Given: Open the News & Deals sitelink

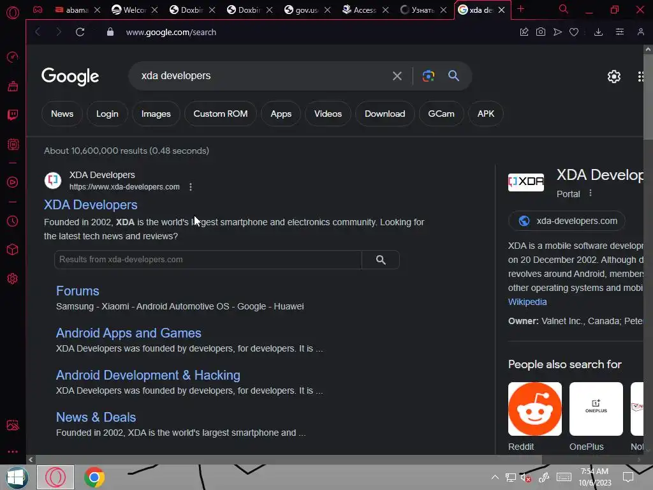Looking at the screenshot, I should point(96,417).
